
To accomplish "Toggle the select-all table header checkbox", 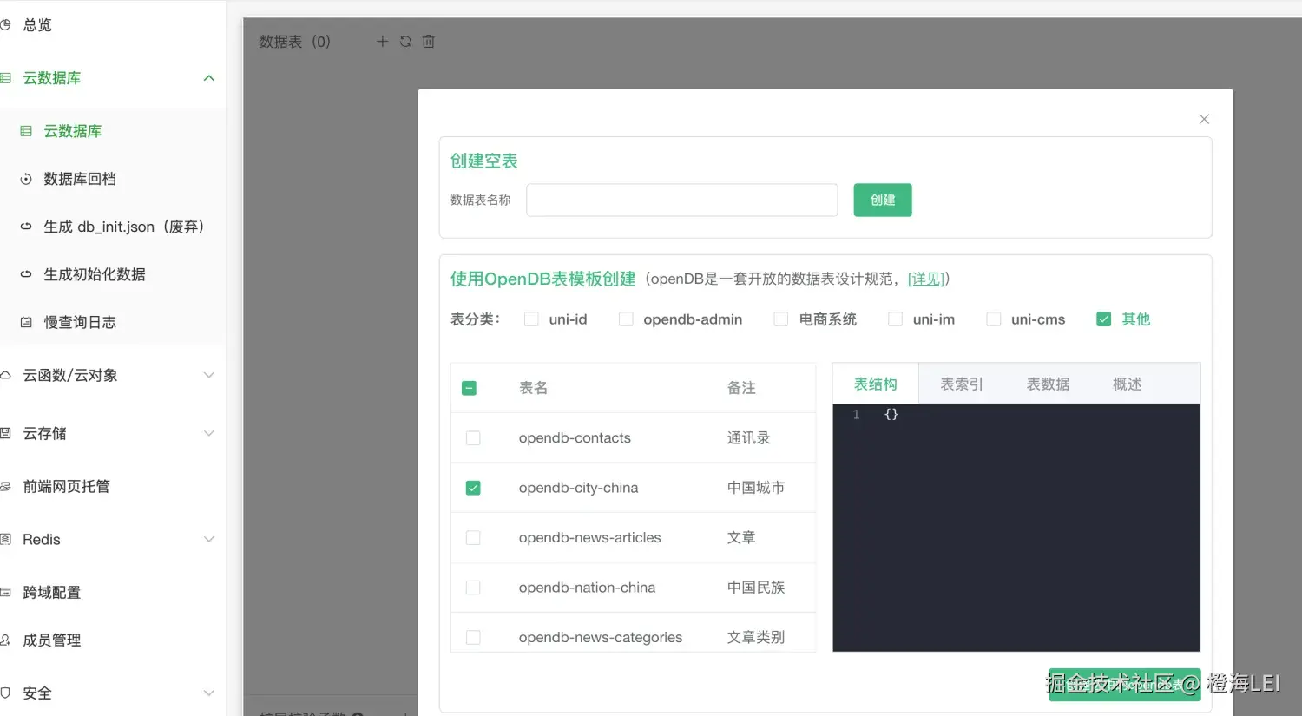I will 469,388.
